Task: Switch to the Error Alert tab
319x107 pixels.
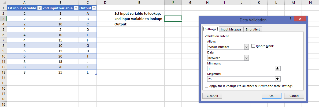Action: pyautogui.click(x=253, y=29)
